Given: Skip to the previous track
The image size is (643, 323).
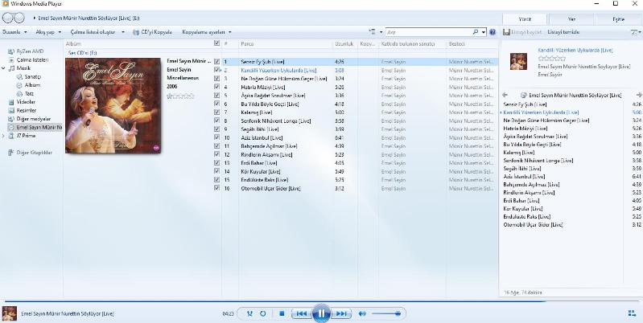Looking at the screenshot, I should (x=302, y=313).
